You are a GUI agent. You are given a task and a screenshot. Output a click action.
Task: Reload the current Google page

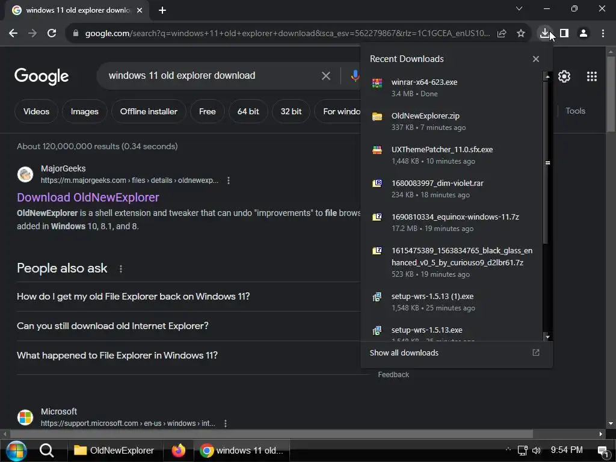52,34
